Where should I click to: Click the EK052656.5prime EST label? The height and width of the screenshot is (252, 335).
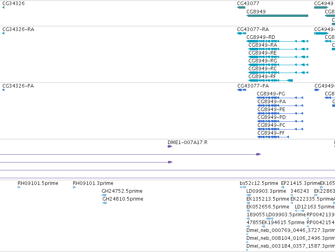(x=268, y=207)
